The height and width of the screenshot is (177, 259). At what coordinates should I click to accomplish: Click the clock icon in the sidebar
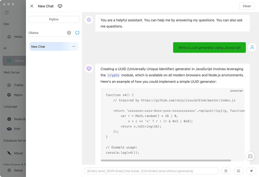[x=6, y=13]
